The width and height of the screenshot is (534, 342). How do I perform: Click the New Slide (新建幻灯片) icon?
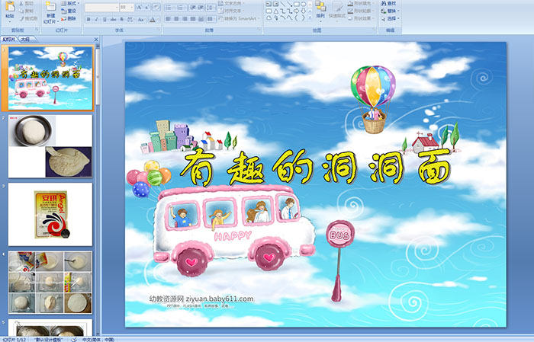point(50,8)
